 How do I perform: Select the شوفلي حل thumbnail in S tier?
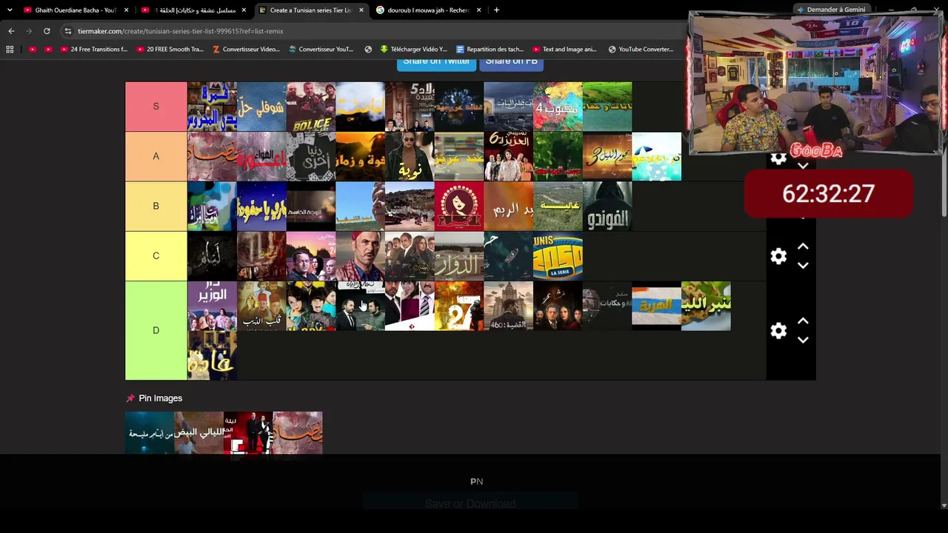(261, 107)
